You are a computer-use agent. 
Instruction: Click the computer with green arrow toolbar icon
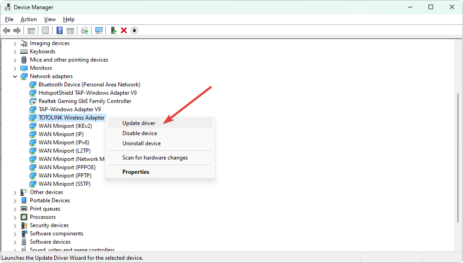click(113, 30)
